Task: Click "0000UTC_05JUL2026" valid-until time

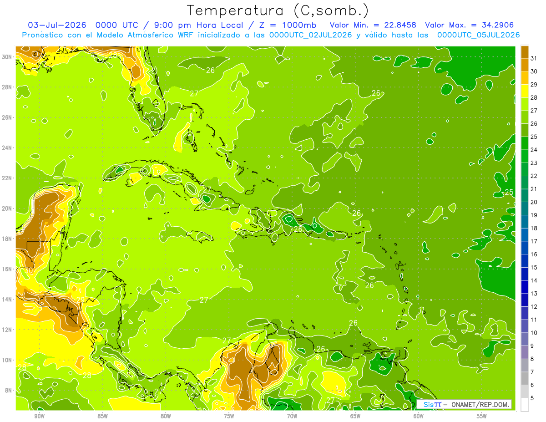Action: (x=479, y=35)
